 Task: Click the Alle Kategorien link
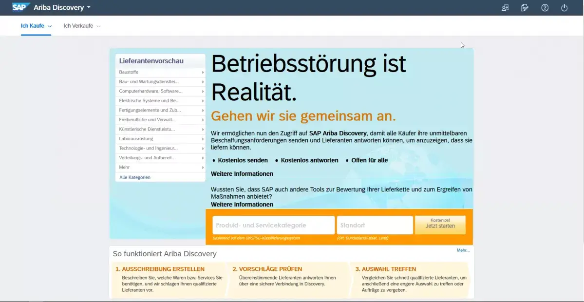[x=135, y=177]
